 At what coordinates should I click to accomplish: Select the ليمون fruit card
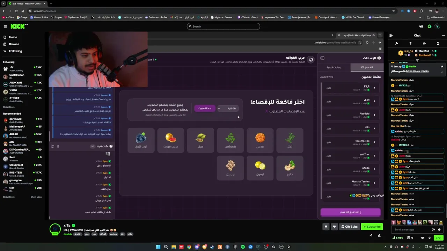coord(260,168)
